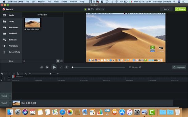Select the arrow Edit mode tool

pyautogui.click(x=85, y=9)
